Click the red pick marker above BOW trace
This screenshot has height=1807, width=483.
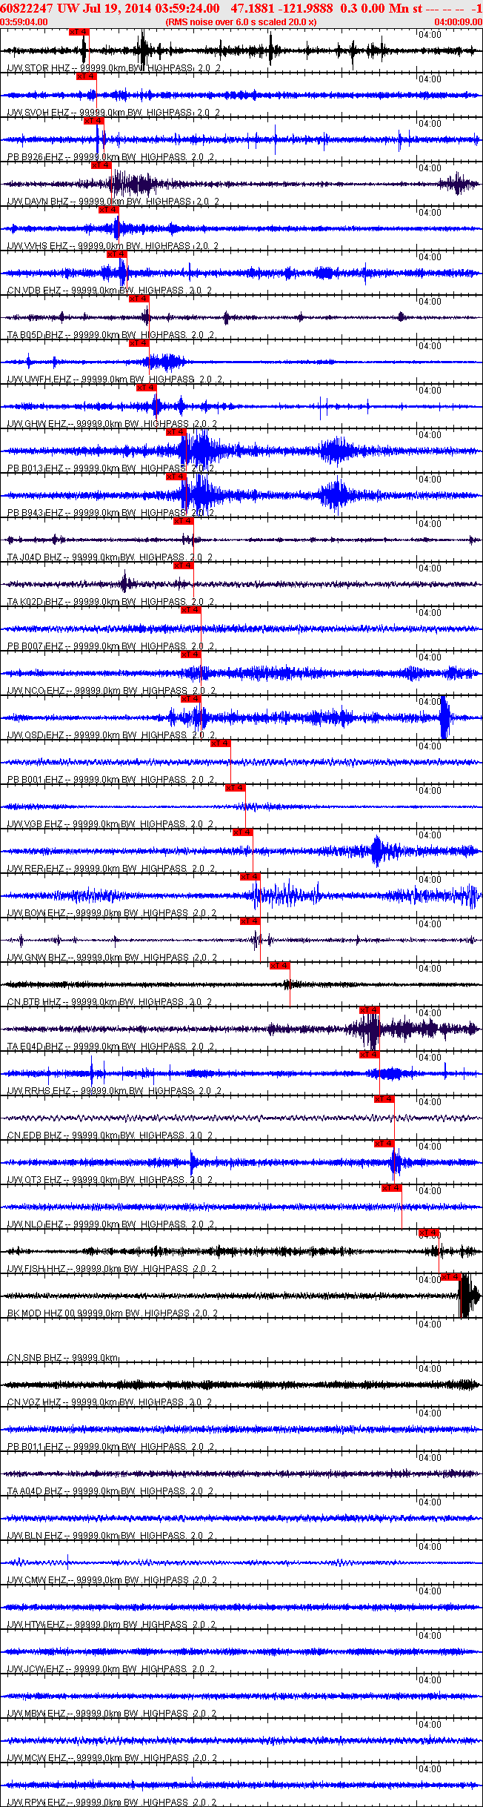tap(250, 877)
